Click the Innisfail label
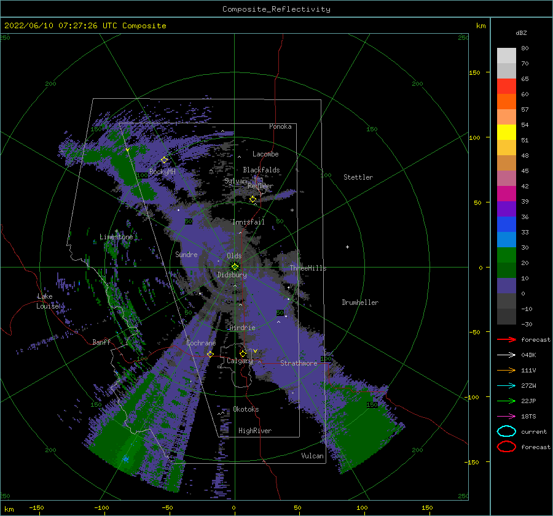This screenshot has width=553, height=516. click(248, 222)
